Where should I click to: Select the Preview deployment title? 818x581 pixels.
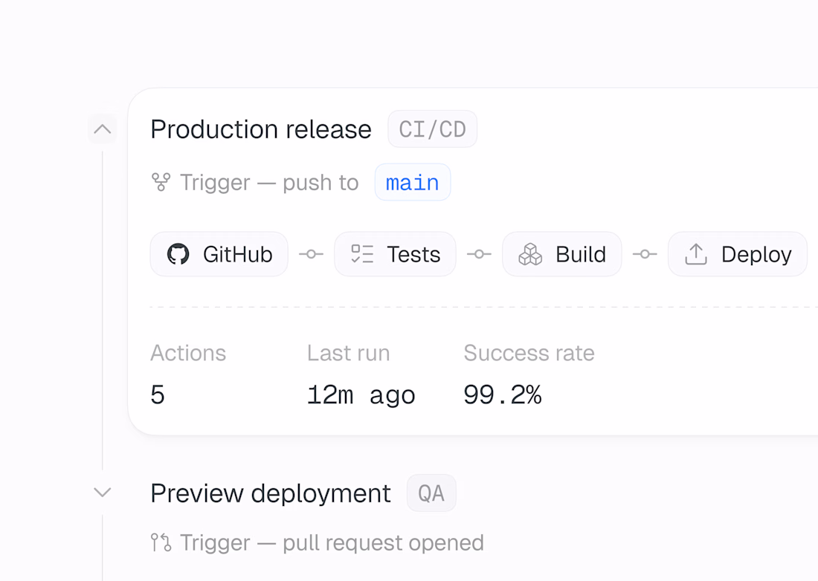[270, 493]
